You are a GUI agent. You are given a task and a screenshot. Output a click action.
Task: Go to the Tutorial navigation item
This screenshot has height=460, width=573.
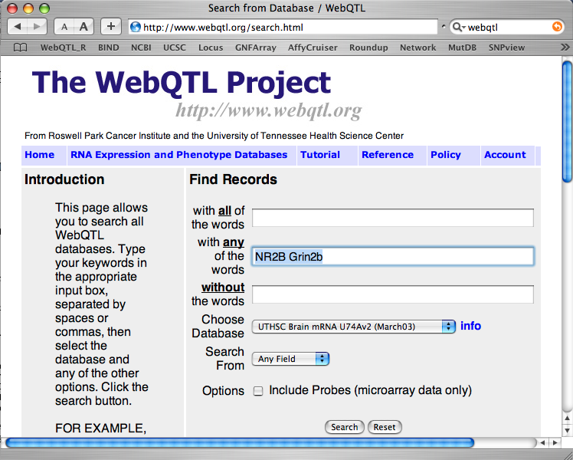319,155
